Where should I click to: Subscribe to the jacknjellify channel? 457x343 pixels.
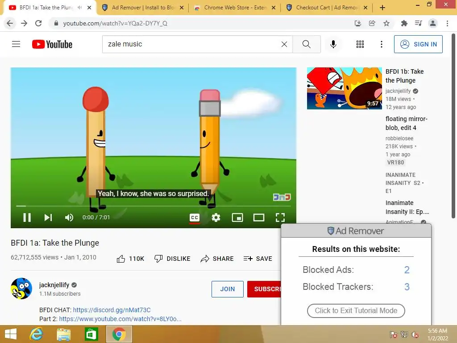pos(264,289)
